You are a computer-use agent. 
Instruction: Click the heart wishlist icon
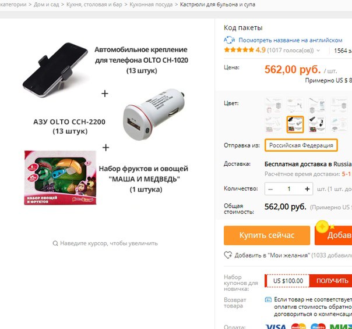tap(228, 255)
